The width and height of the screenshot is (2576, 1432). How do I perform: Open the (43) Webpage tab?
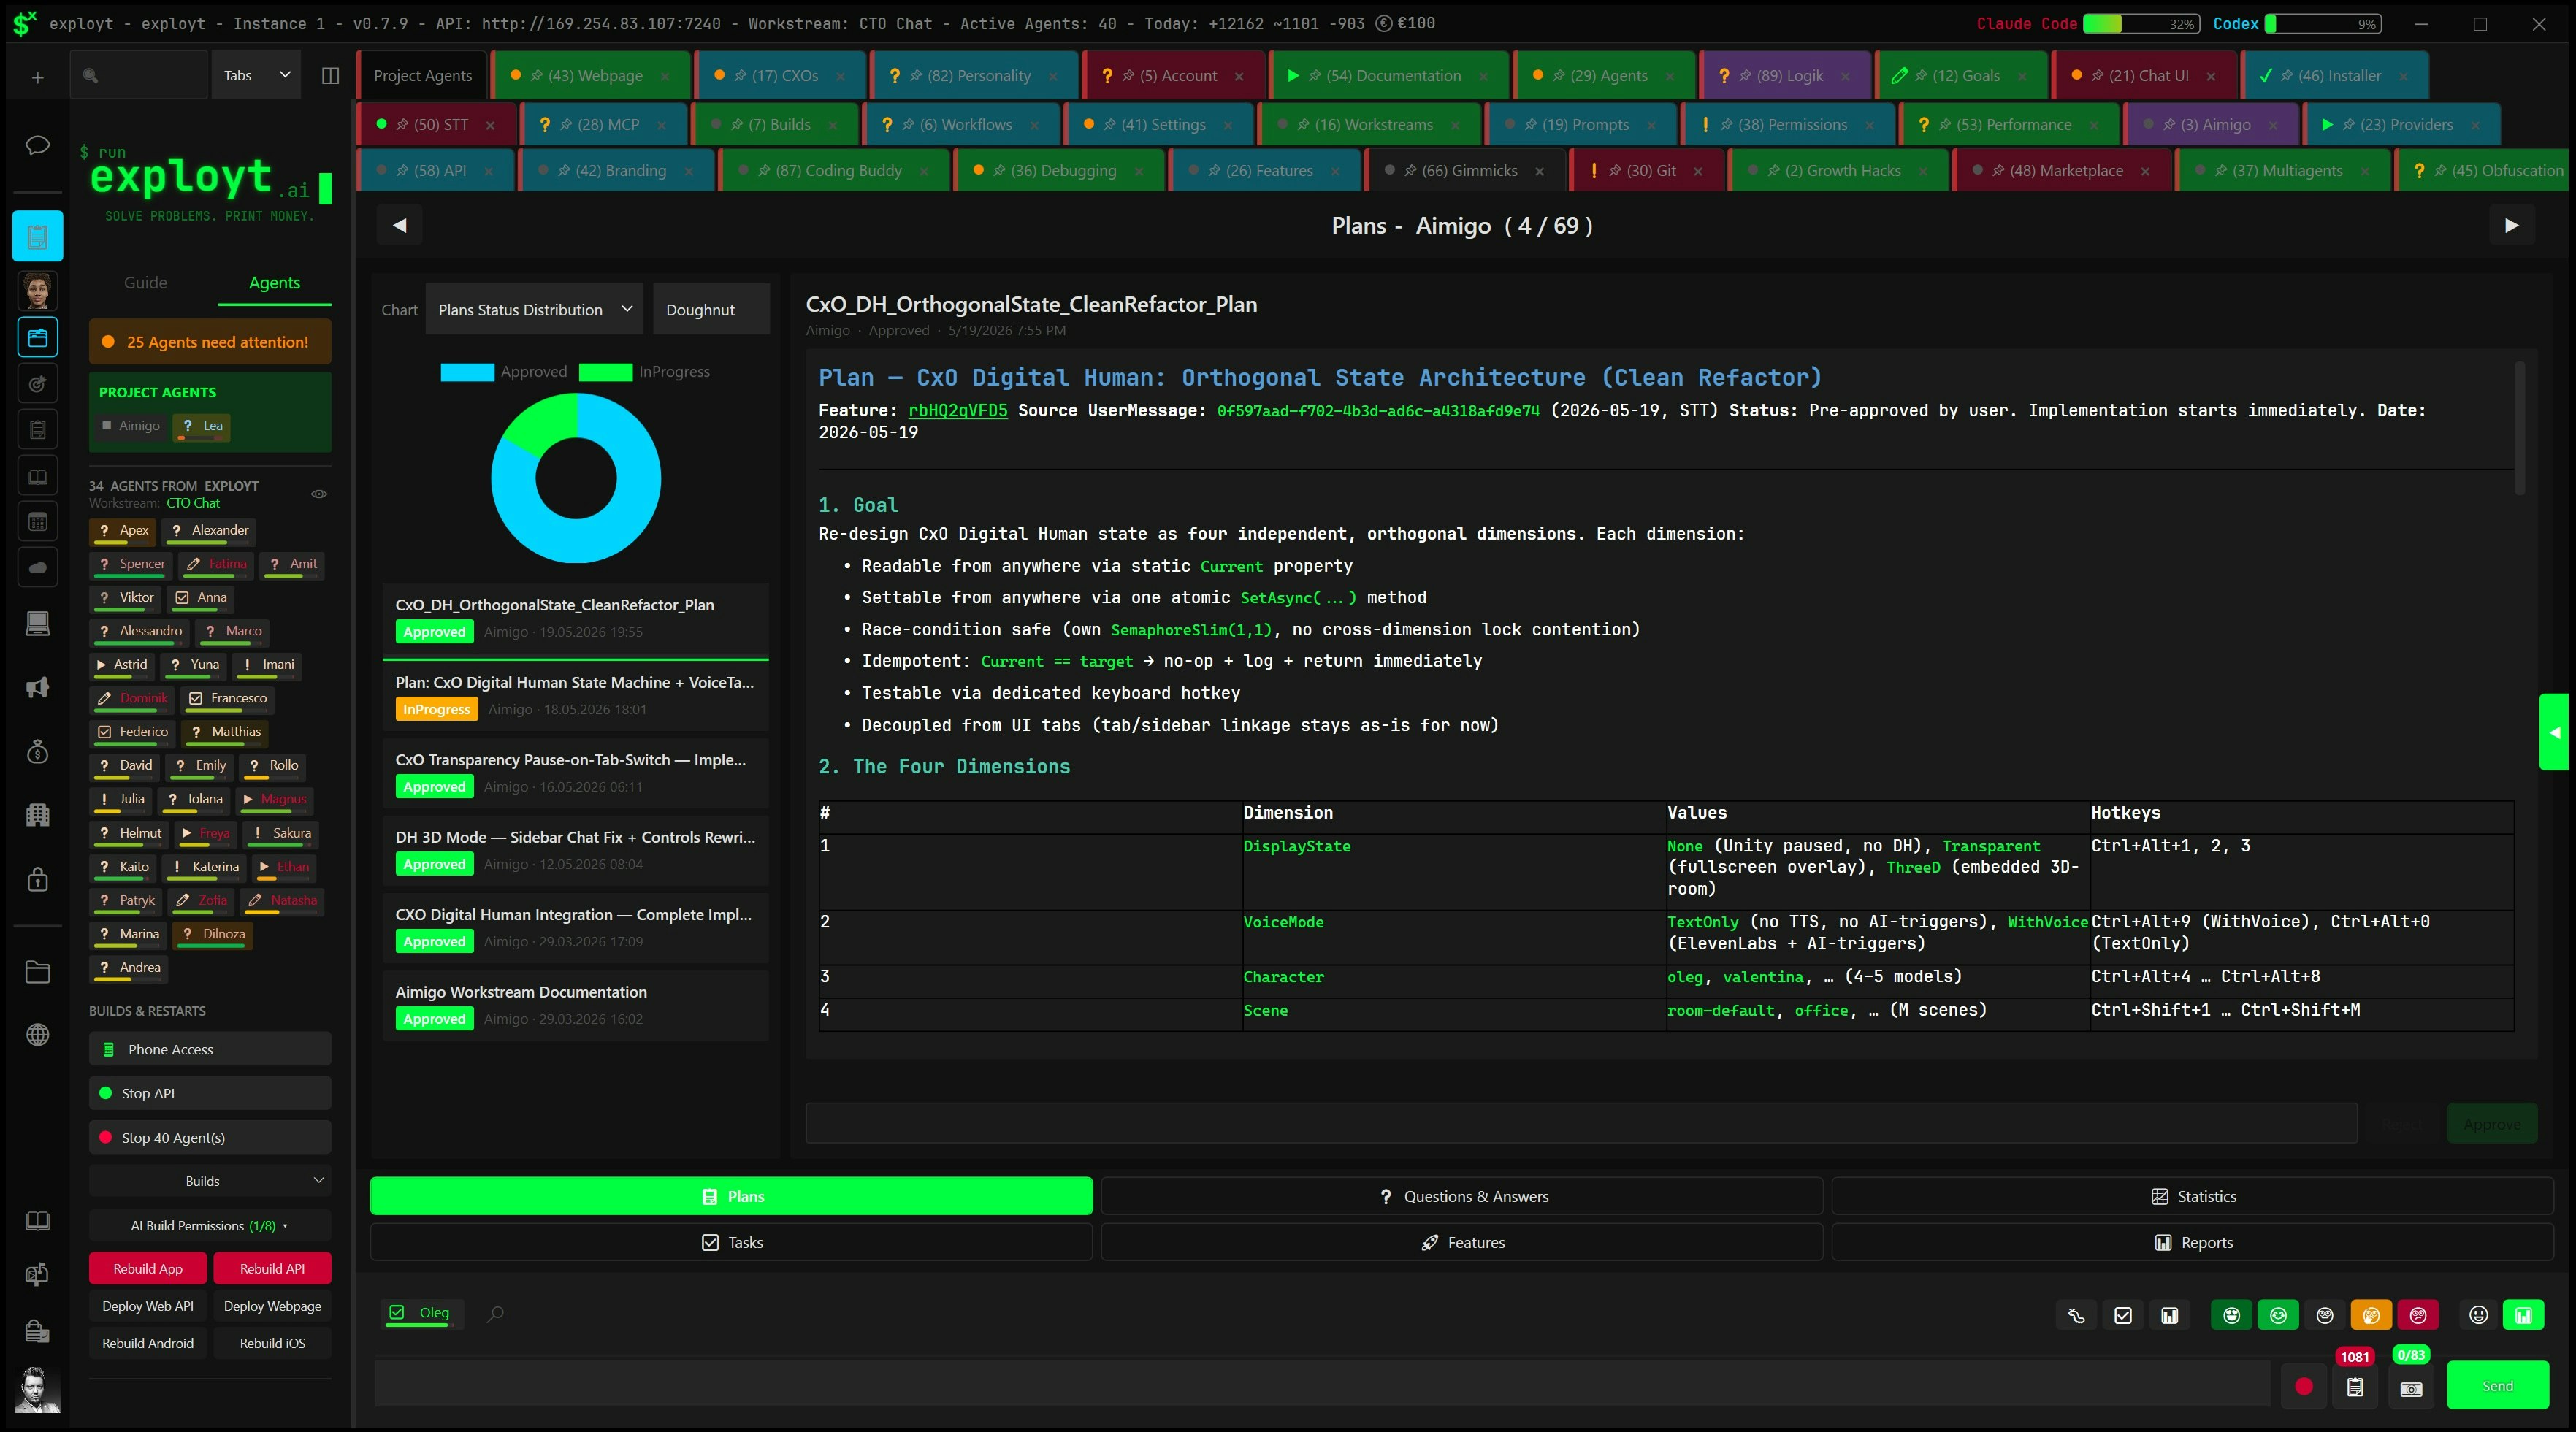coord(591,76)
